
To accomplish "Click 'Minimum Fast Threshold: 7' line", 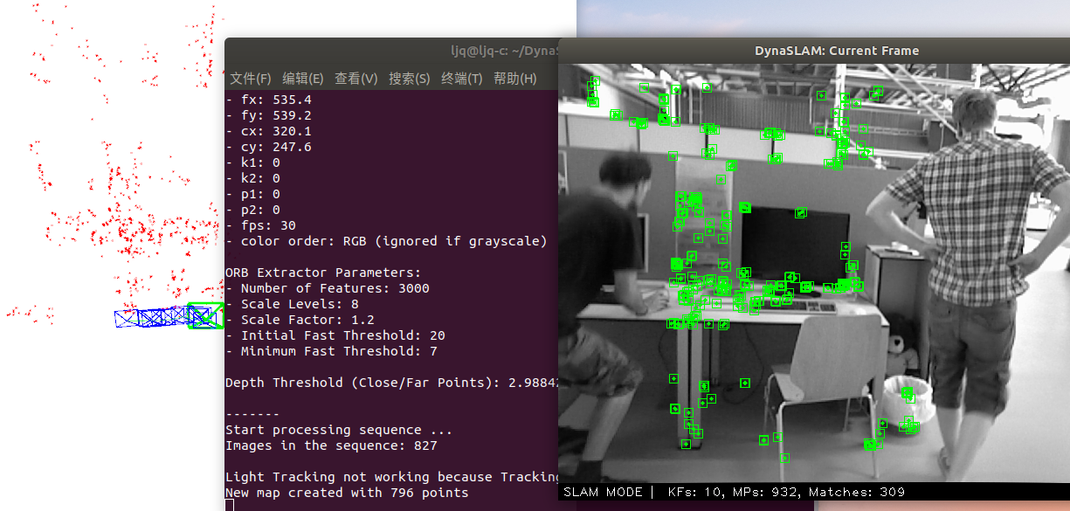I will coord(332,351).
